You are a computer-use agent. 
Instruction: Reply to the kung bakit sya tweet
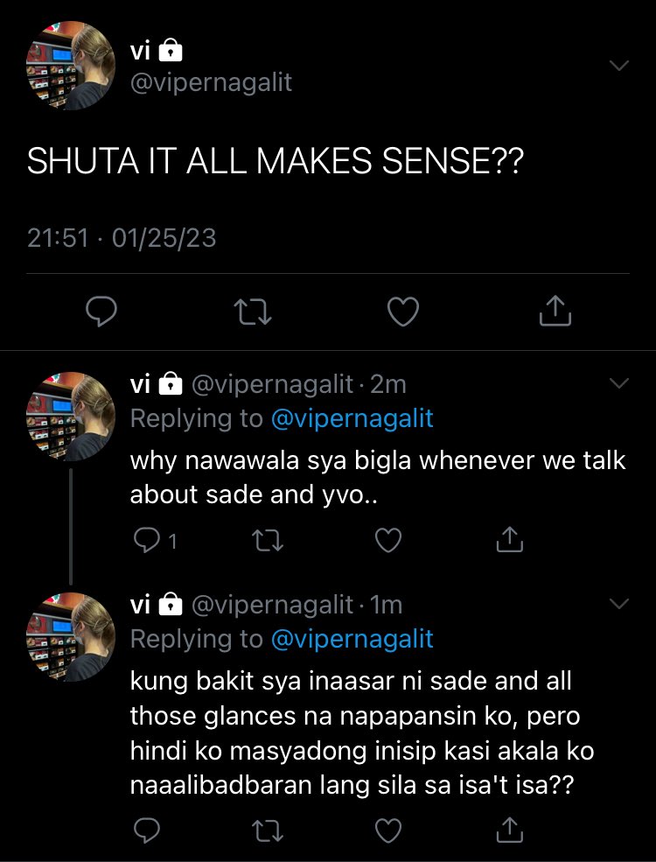tap(147, 830)
